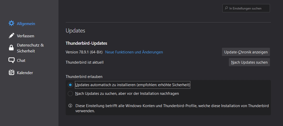Image resolution: width=283 pixels, height=126 pixels.
Task: Click the 'Nach Updates suchen' button
Action: pos(249,62)
